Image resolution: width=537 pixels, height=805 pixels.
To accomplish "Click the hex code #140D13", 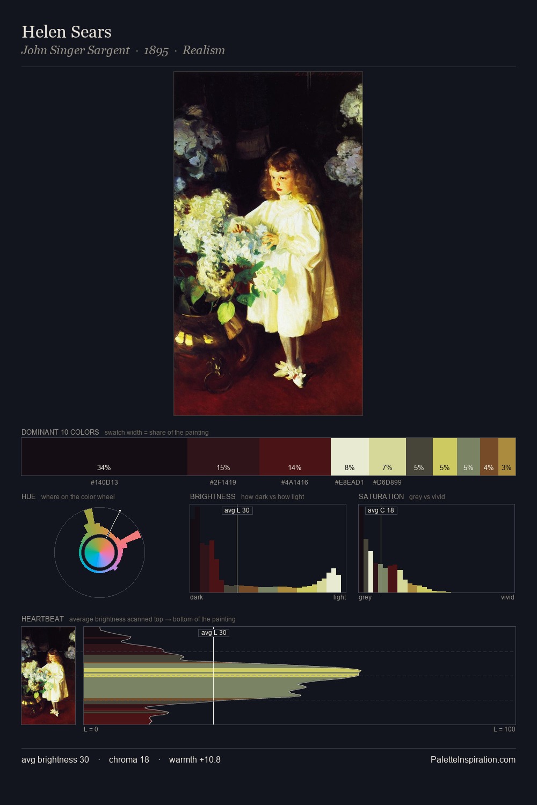I will [x=104, y=482].
